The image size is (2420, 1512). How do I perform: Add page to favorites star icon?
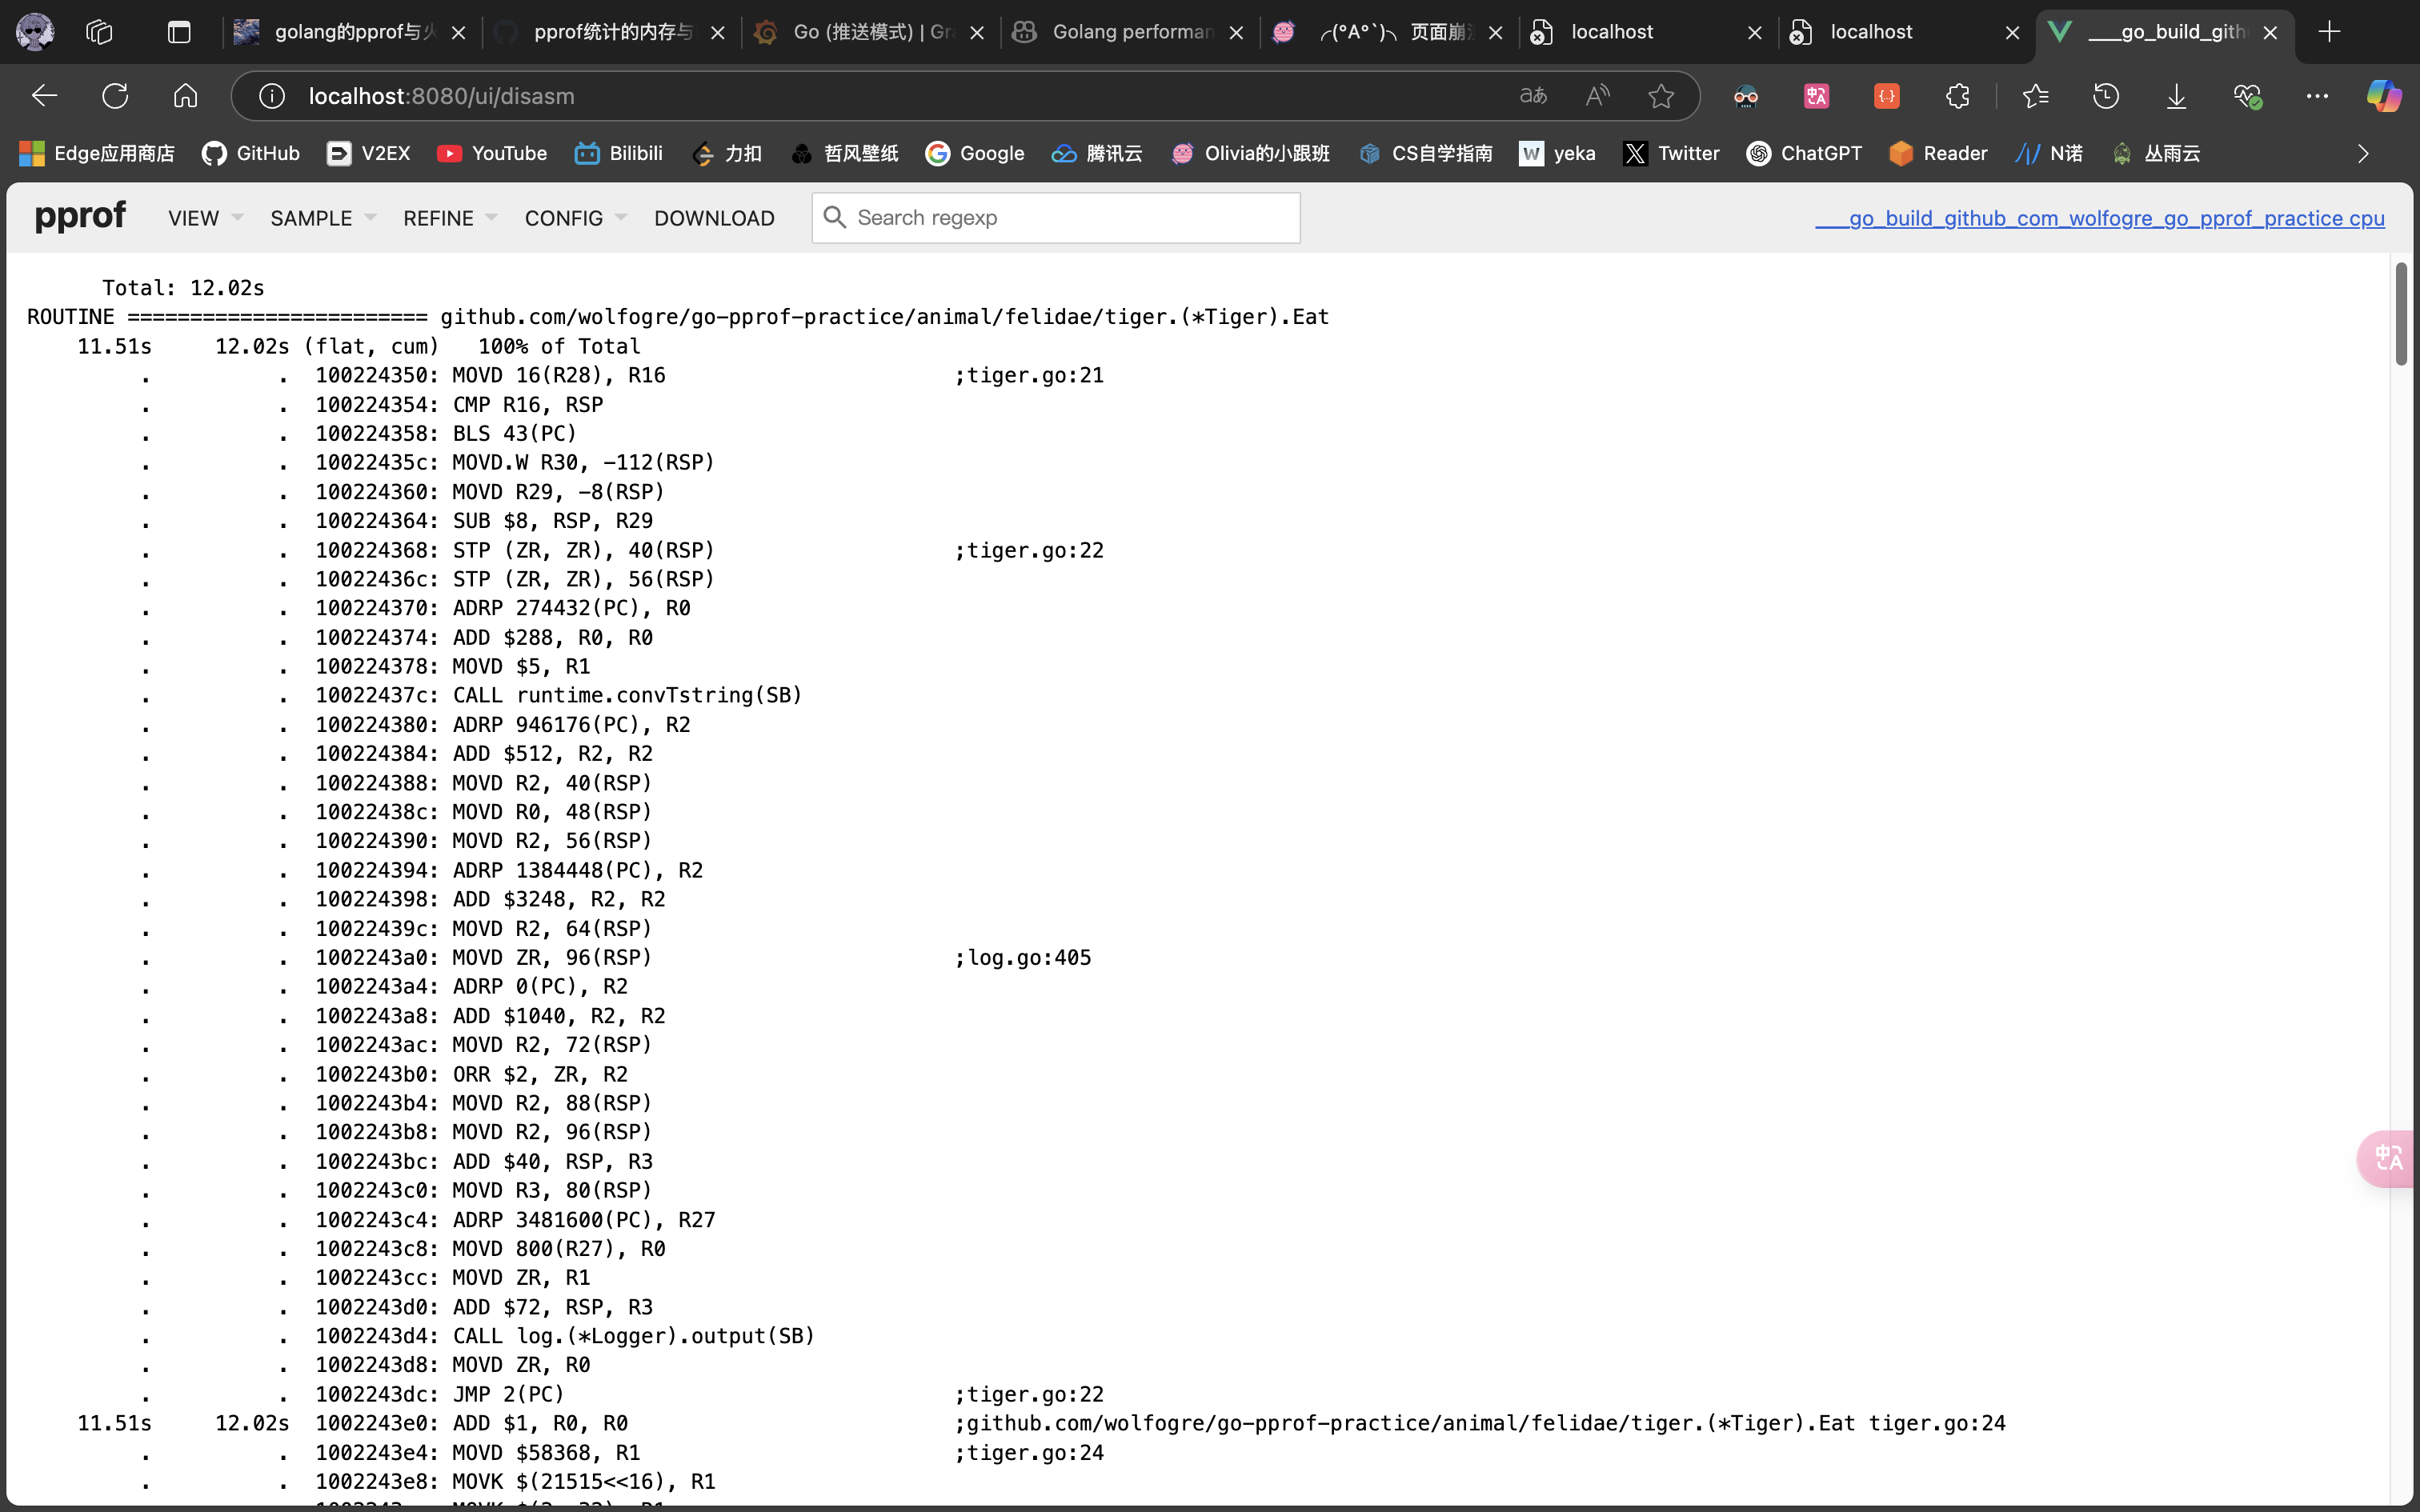(x=1661, y=96)
